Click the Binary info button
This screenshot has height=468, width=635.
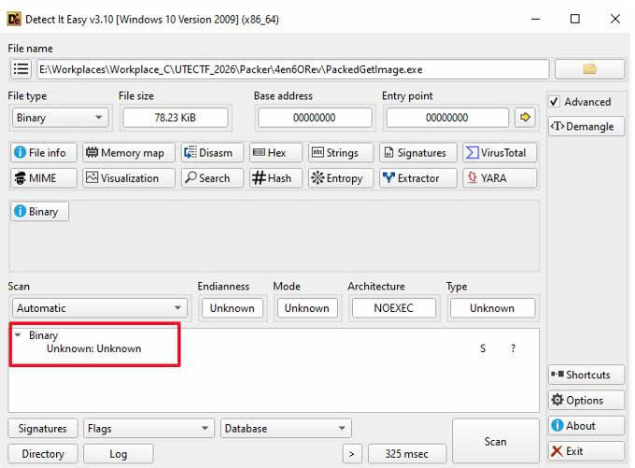click(39, 211)
